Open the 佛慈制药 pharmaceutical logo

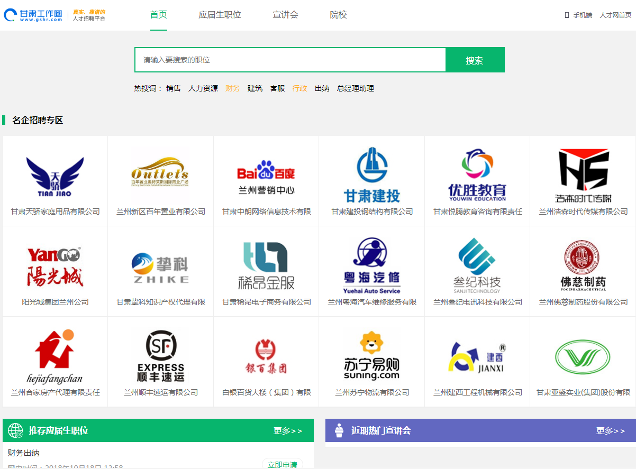583,265
